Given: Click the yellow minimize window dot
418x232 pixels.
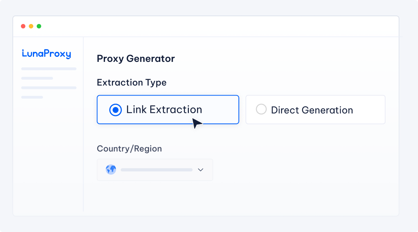Looking at the screenshot, I should click(x=31, y=26).
